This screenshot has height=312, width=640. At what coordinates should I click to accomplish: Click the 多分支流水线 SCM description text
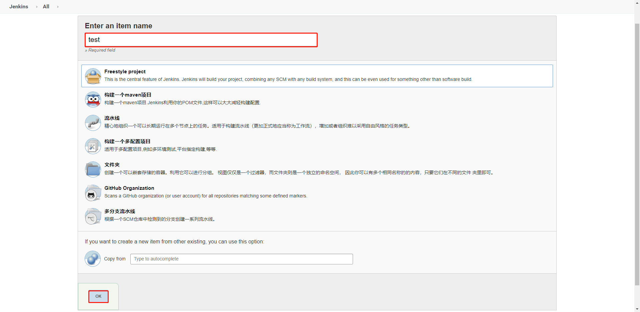click(x=160, y=219)
